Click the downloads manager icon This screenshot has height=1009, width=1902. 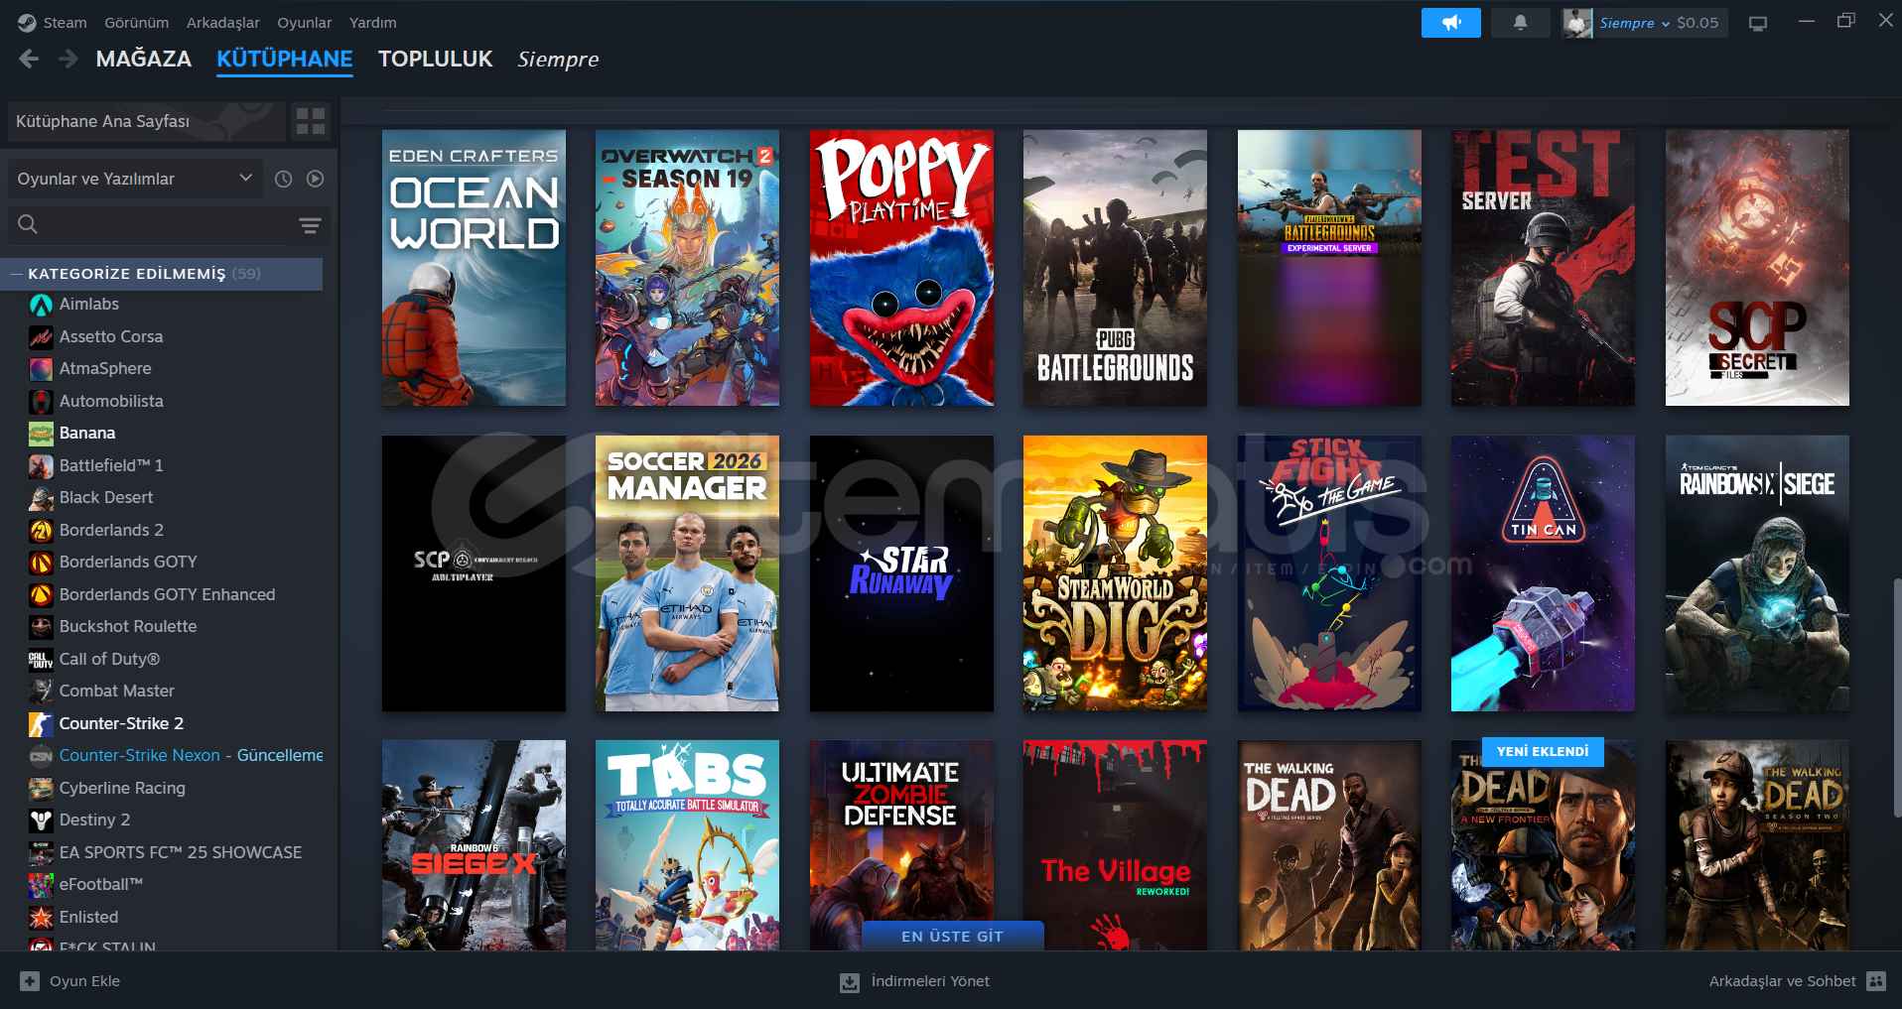850,981
